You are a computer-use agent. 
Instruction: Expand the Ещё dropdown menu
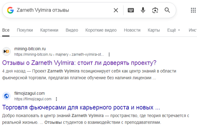tap(174, 30)
